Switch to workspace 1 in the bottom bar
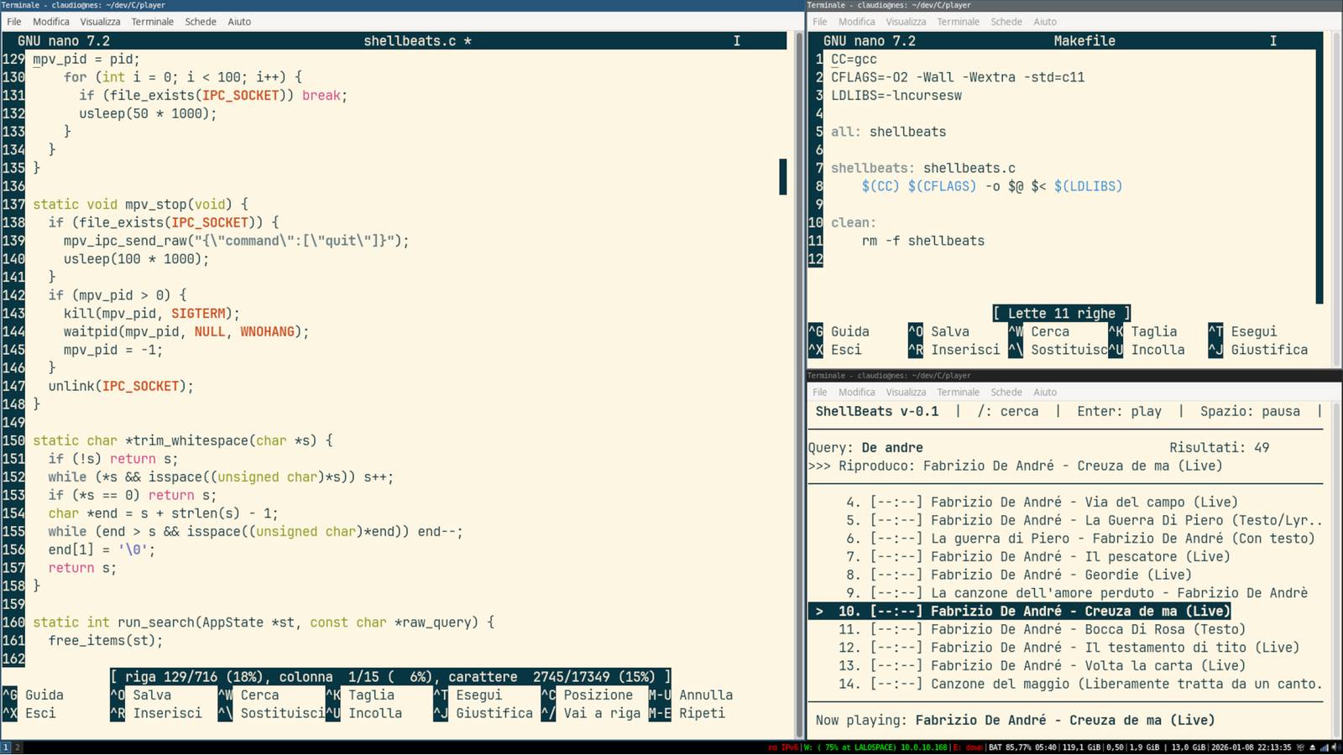This screenshot has height=755, width=1343. pyautogui.click(x=5, y=747)
